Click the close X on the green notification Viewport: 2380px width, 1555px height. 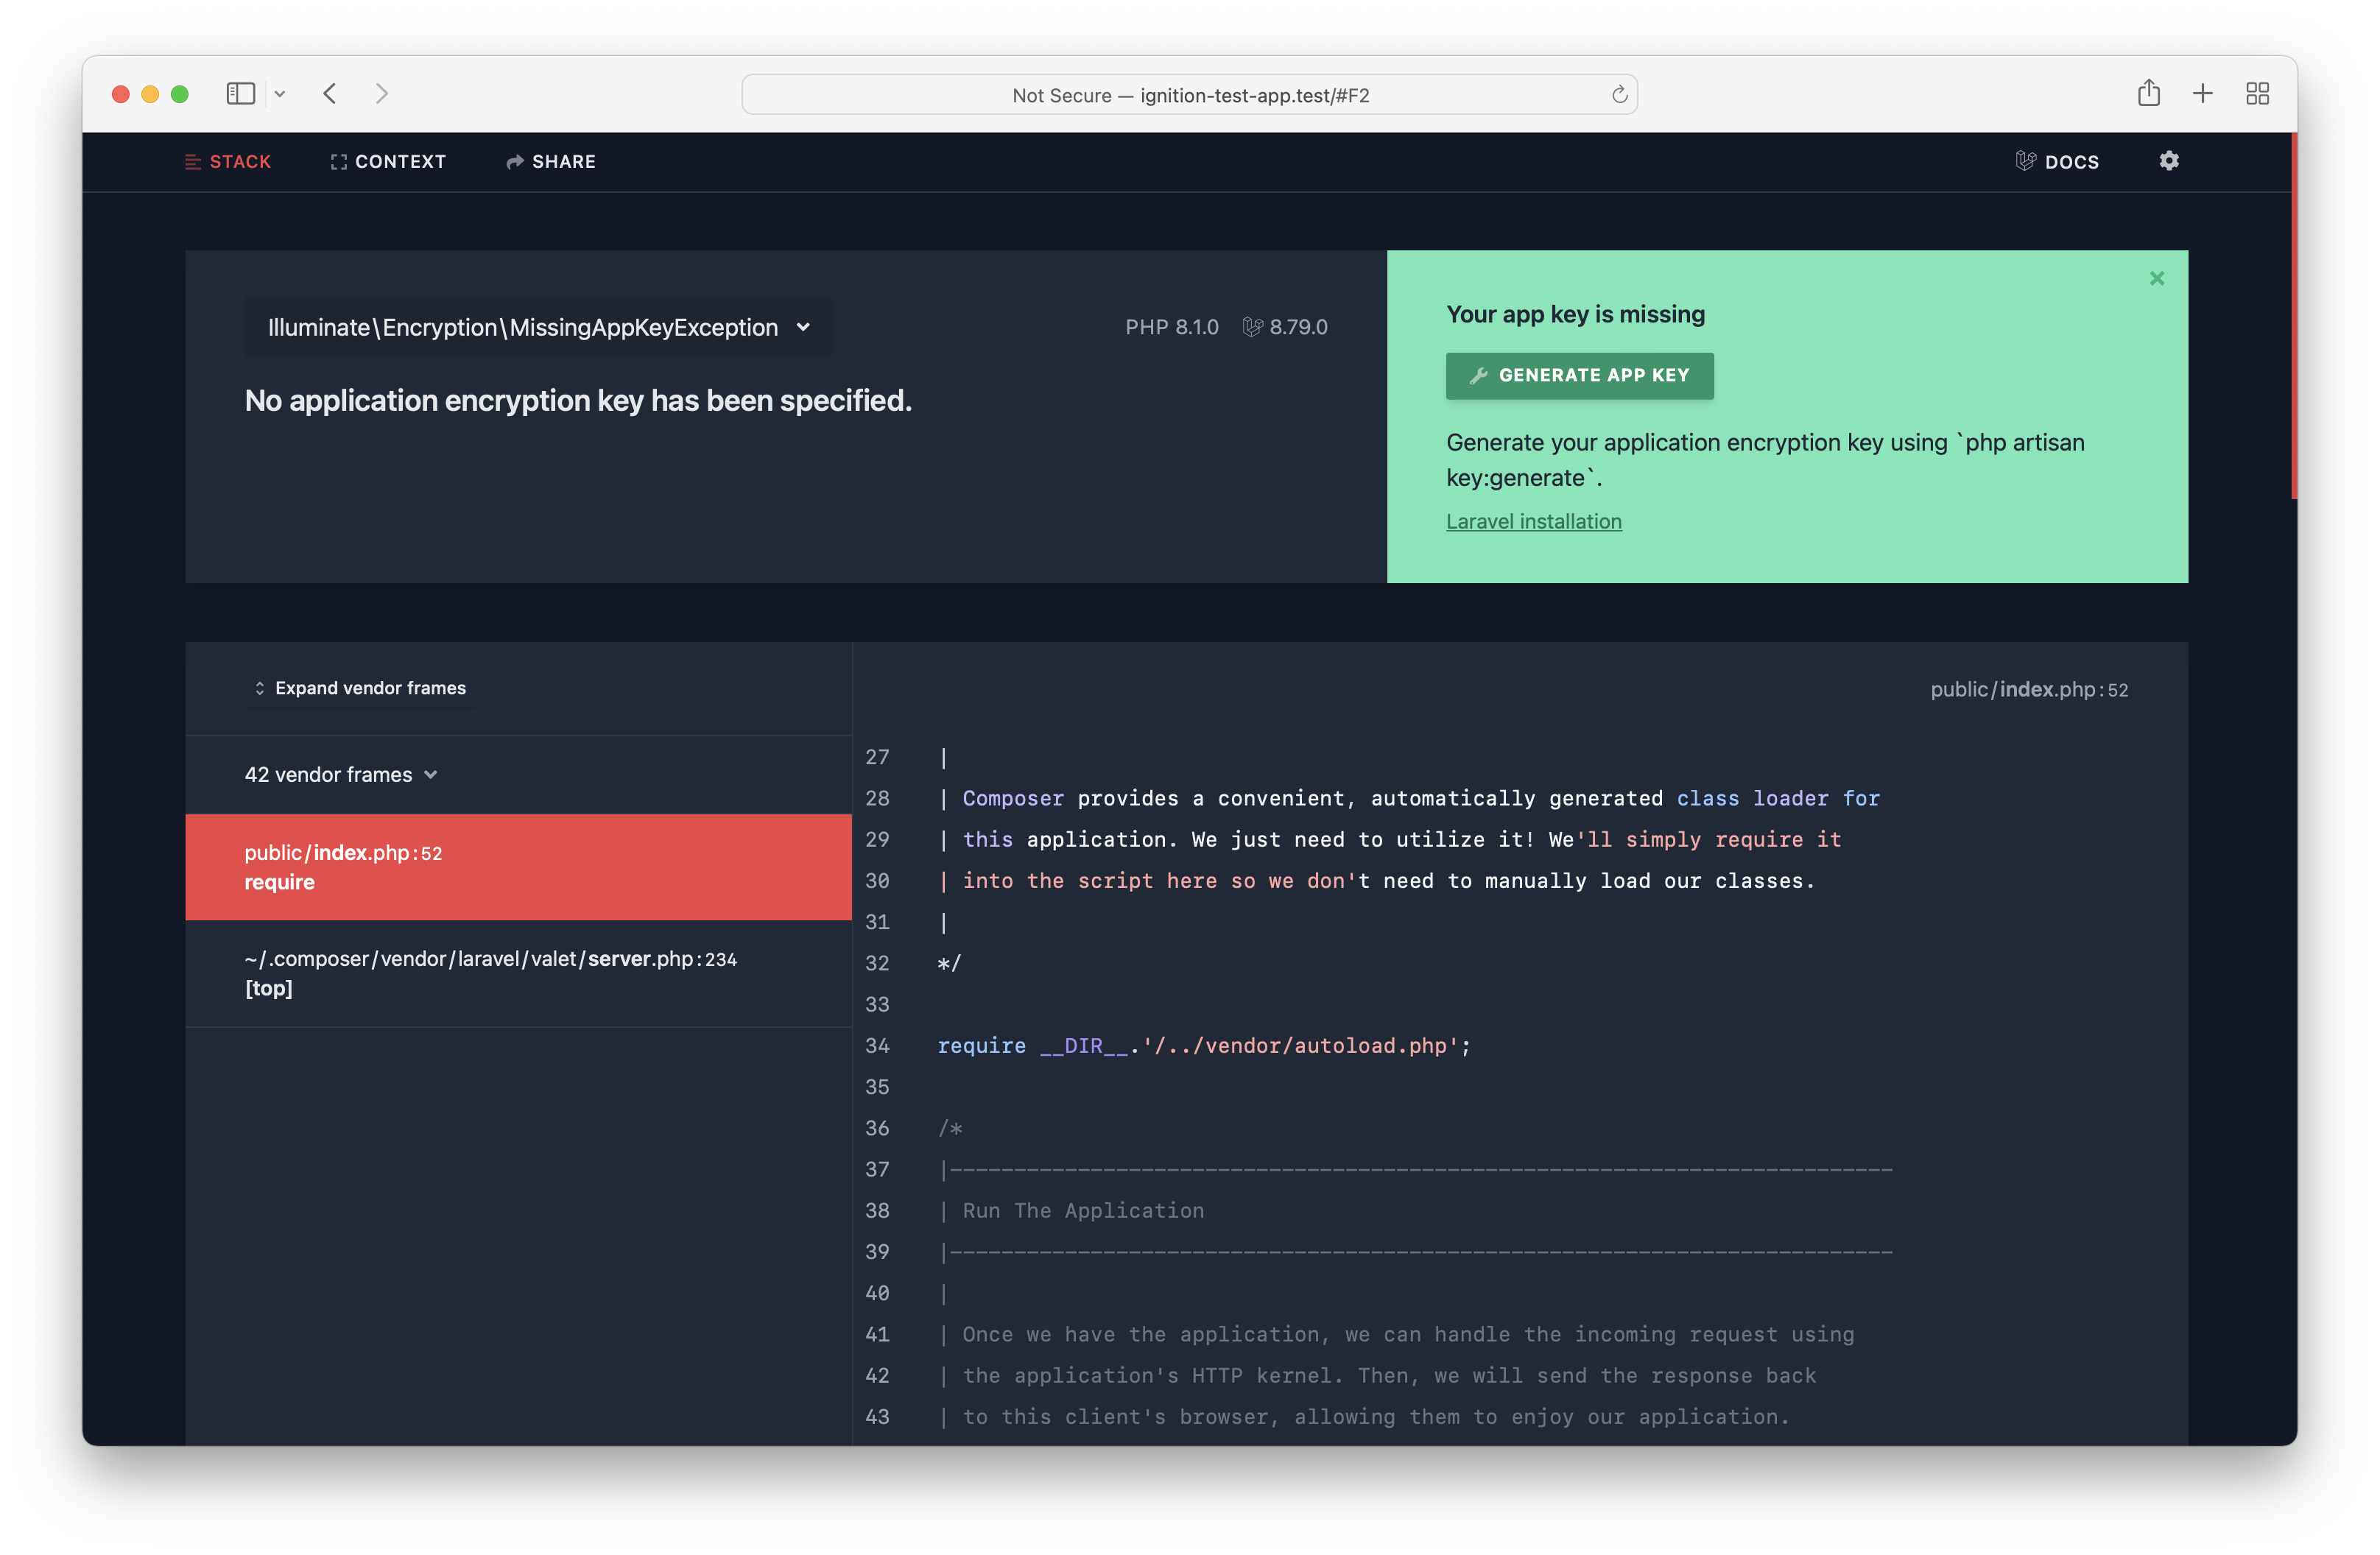coord(2158,278)
